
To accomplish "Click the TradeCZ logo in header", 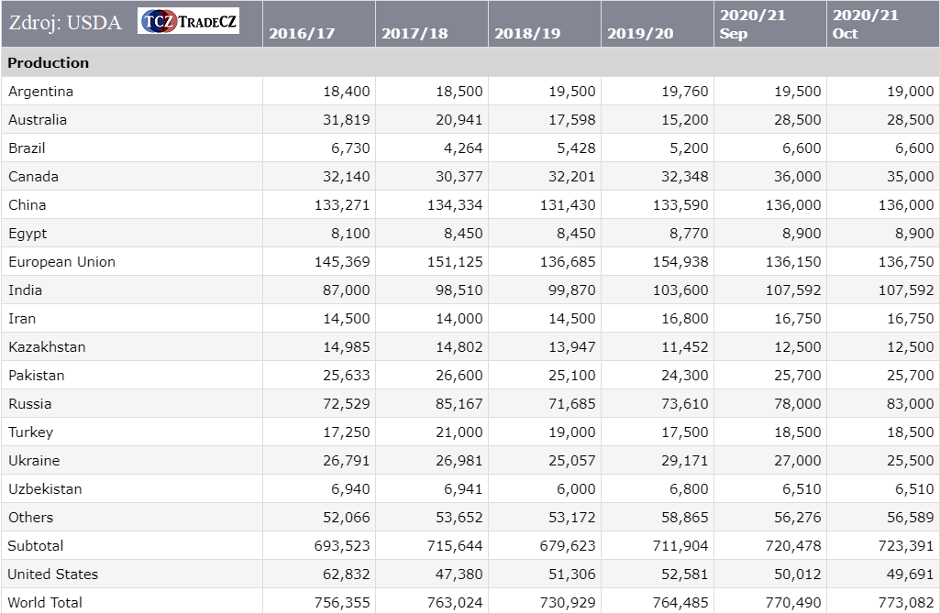I will point(188,21).
